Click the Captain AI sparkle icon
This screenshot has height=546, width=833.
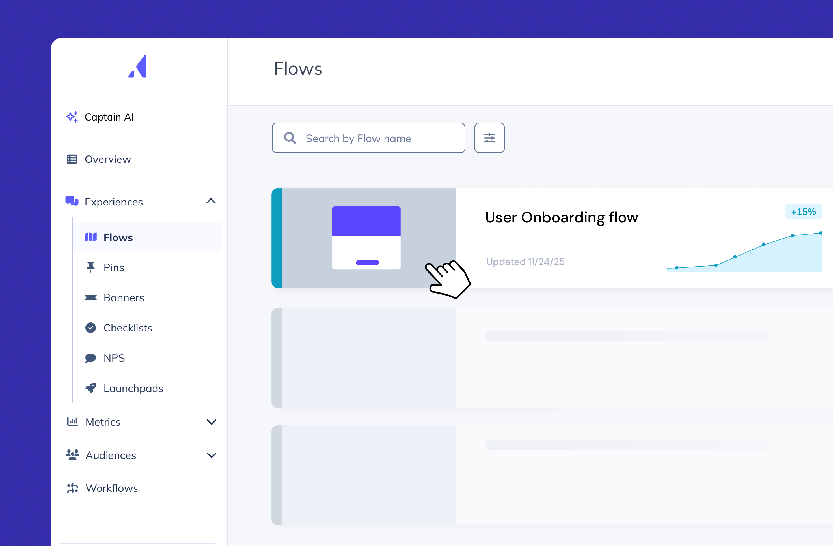coord(72,117)
